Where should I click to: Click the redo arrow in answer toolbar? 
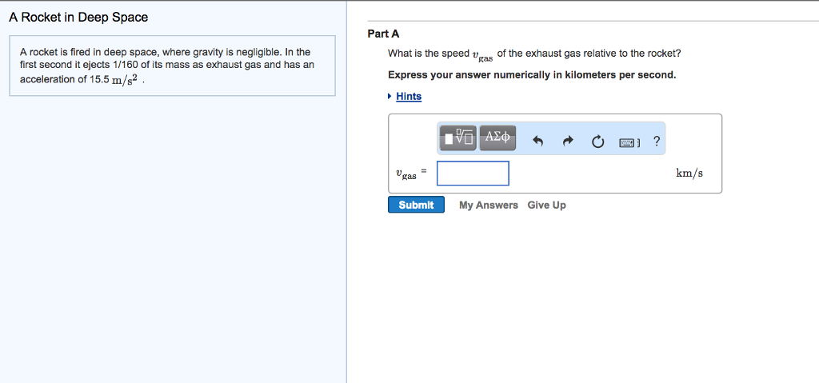click(568, 142)
